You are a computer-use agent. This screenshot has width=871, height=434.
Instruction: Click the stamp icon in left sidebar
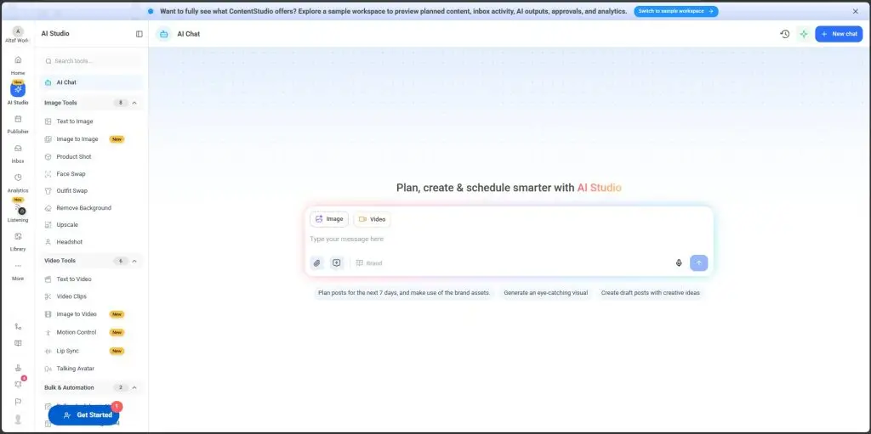tap(18, 367)
